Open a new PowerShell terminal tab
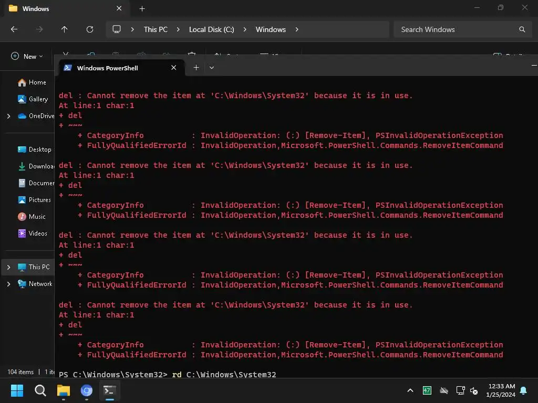 tap(196, 68)
